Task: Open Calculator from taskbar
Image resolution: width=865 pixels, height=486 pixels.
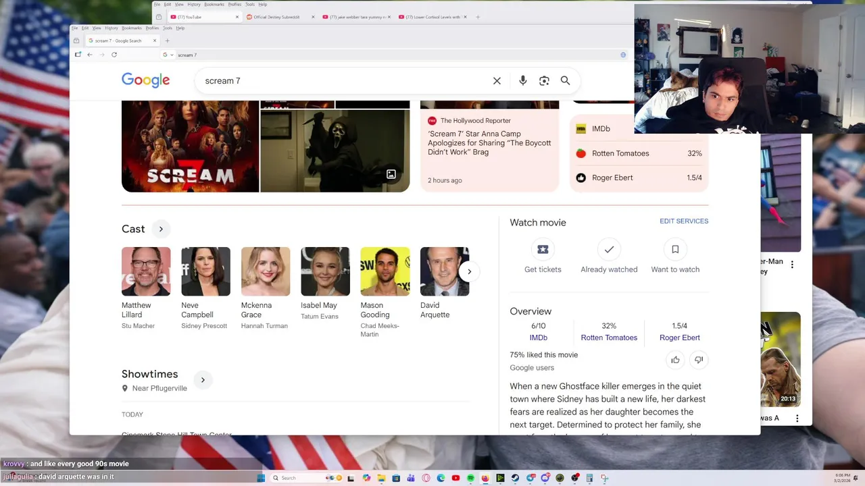Action: pos(589,478)
